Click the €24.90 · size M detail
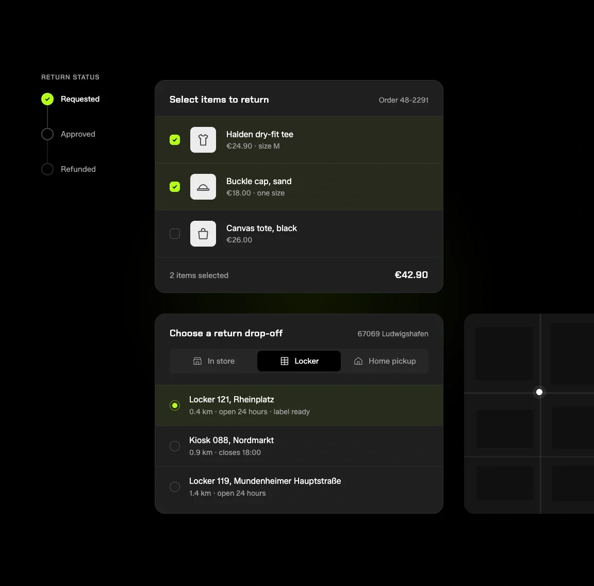The height and width of the screenshot is (586, 594). pyautogui.click(x=253, y=146)
